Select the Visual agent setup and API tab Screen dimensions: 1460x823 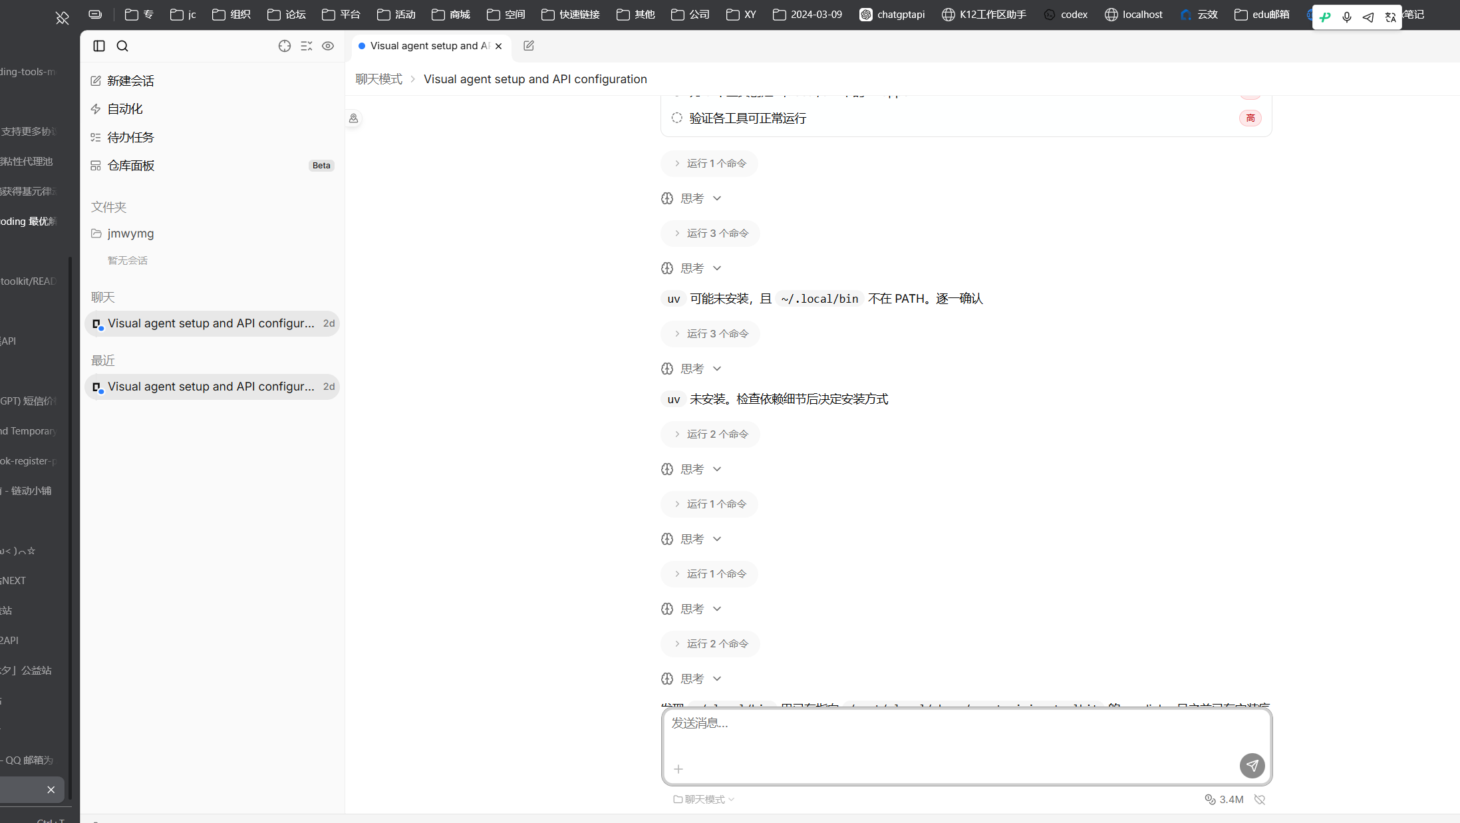[x=430, y=46]
